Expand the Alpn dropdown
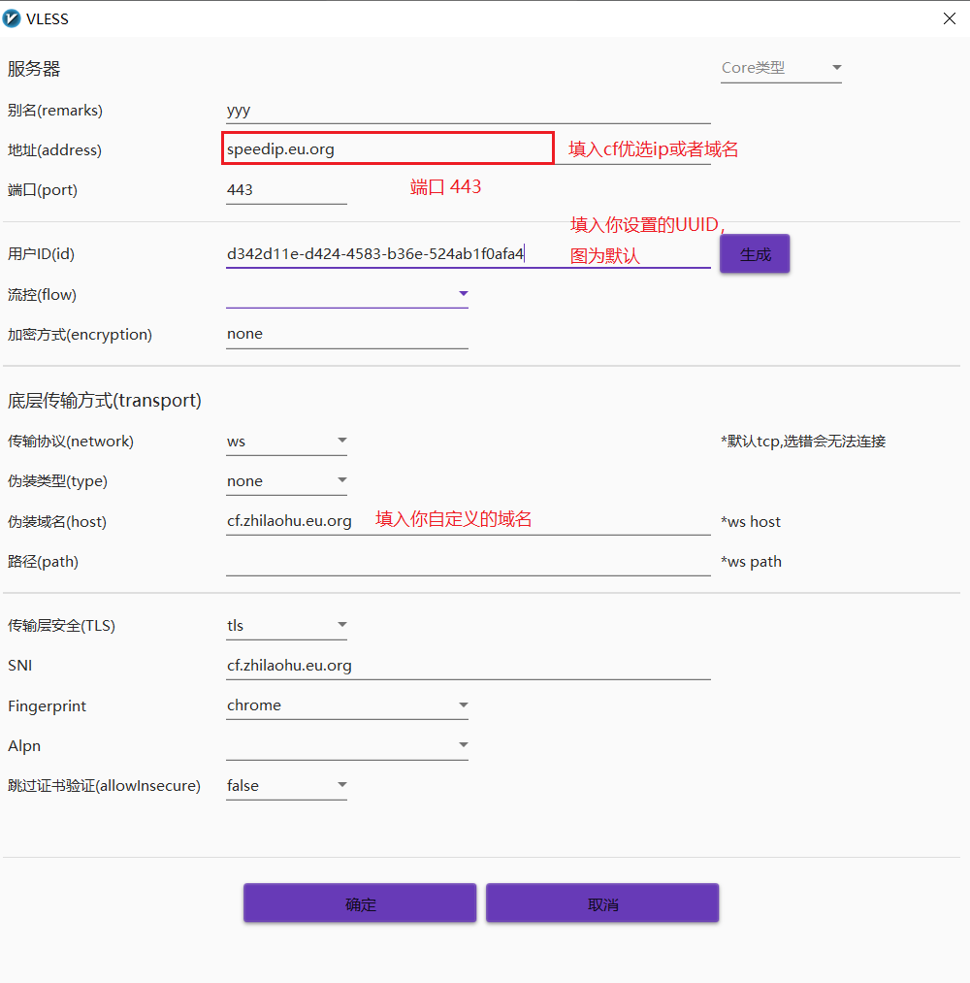Screen dimensions: 970x983 click(346, 746)
